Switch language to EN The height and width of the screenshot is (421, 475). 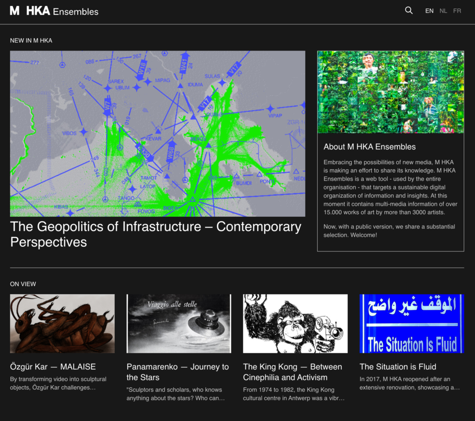pyautogui.click(x=429, y=11)
